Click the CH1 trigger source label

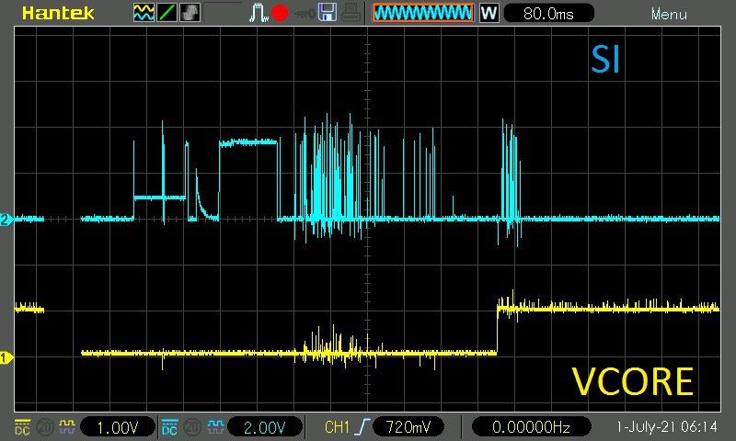[338, 427]
